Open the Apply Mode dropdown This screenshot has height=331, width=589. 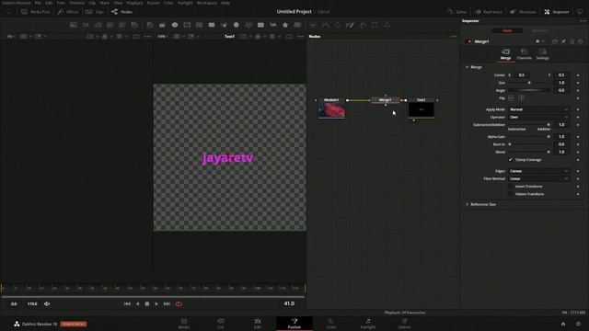(538, 109)
